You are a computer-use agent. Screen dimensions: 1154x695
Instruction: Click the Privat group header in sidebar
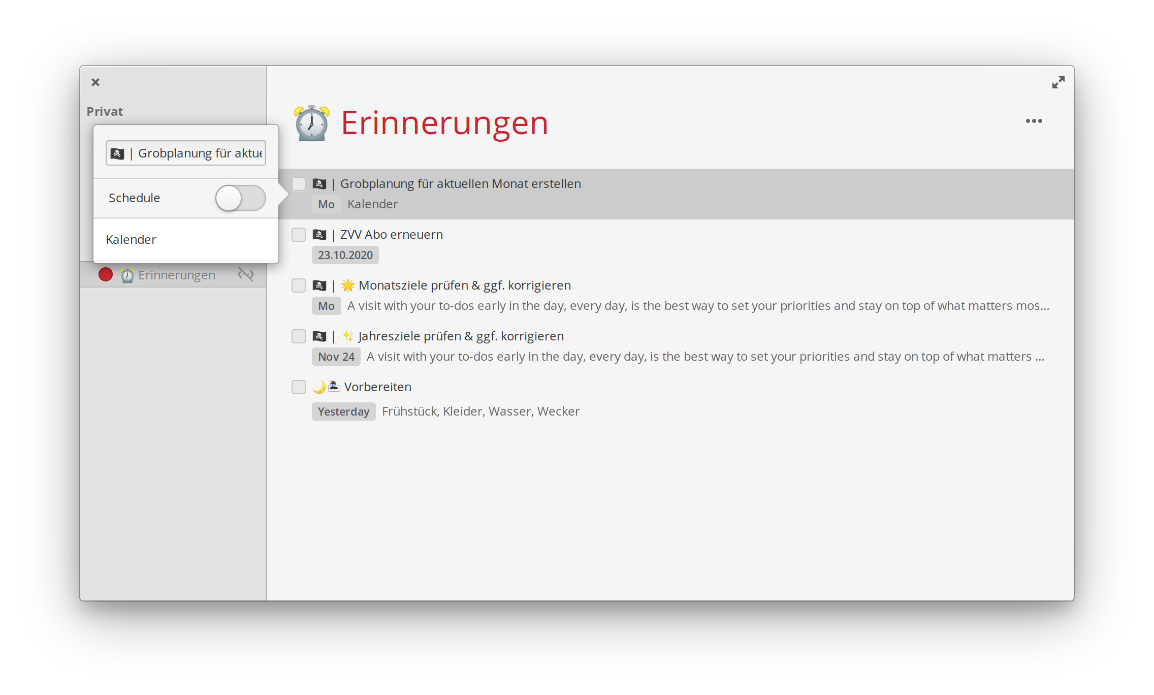[105, 112]
